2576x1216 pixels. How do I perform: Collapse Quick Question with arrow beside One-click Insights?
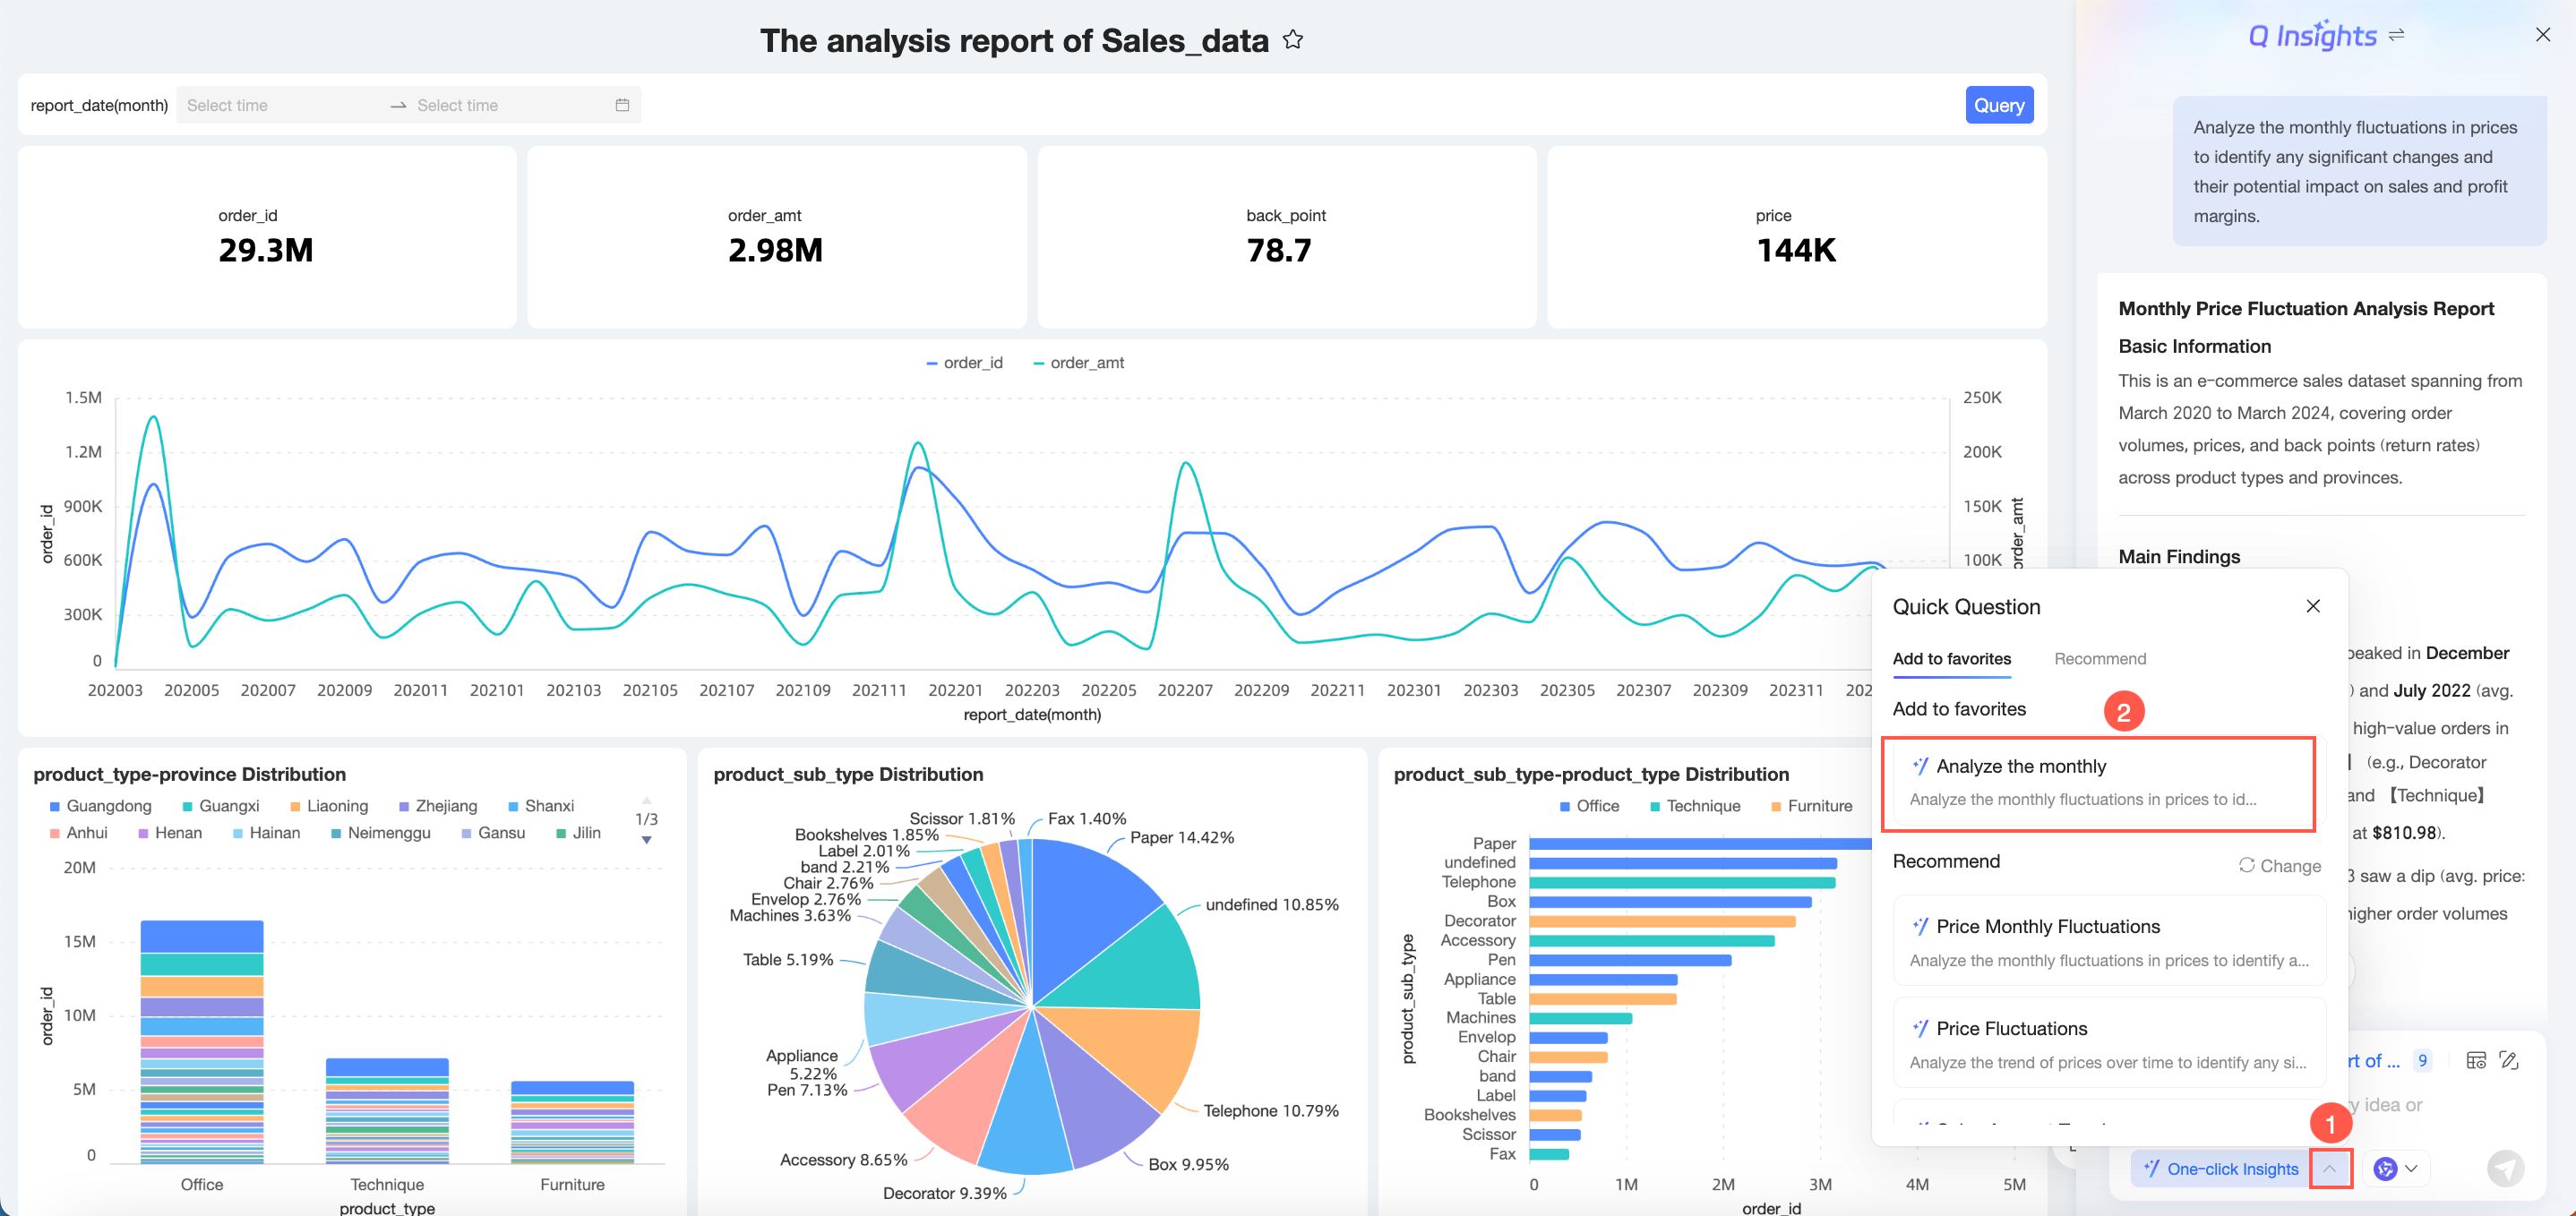pos(2330,1169)
